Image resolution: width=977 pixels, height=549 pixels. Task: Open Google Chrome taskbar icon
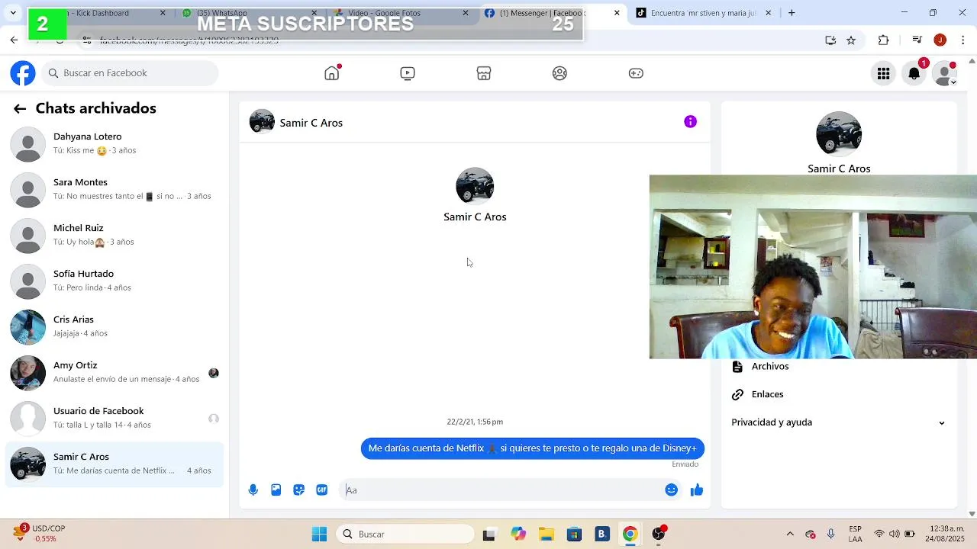click(x=630, y=535)
